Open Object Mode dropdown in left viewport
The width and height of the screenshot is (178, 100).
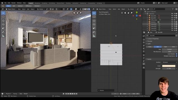11,9
